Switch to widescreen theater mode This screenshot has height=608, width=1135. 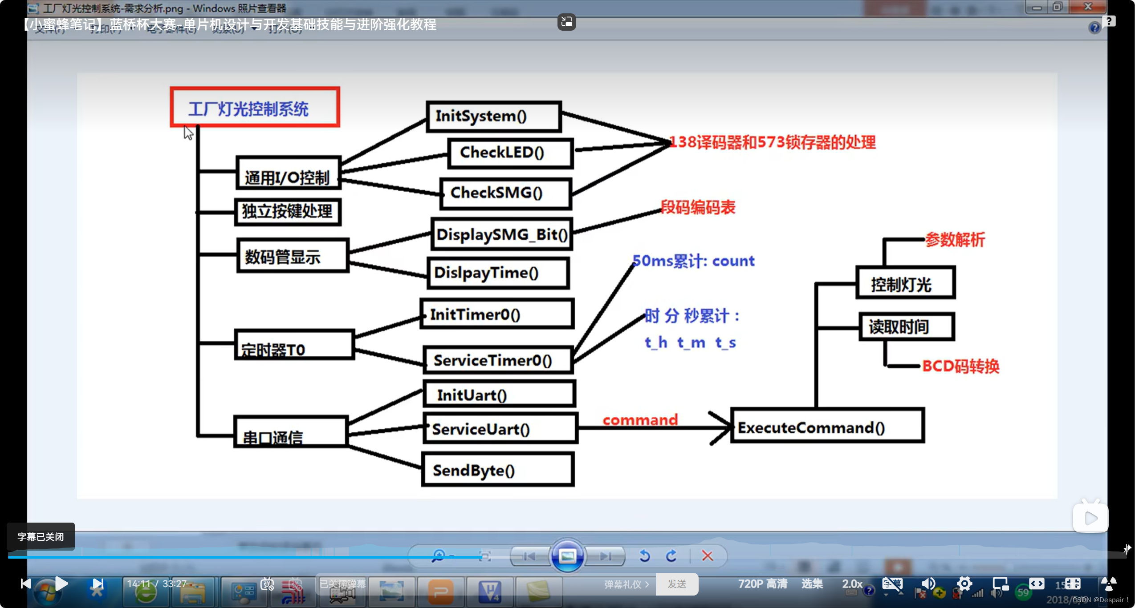(x=1037, y=584)
